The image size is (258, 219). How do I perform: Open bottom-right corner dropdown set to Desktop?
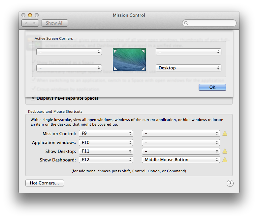tap(188, 68)
